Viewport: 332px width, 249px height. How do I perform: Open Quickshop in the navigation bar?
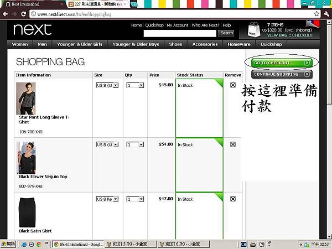pyautogui.click(x=271, y=44)
